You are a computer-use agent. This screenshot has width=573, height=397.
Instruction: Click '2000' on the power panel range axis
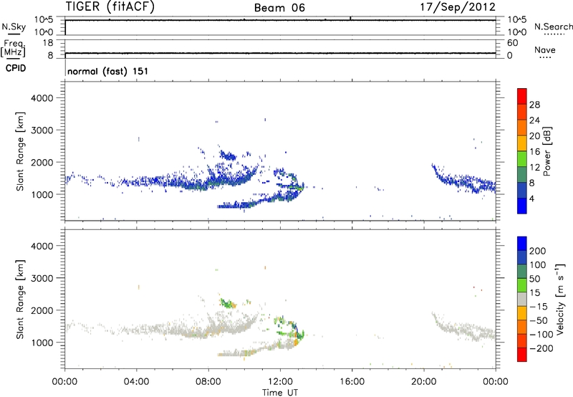click(42, 162)
